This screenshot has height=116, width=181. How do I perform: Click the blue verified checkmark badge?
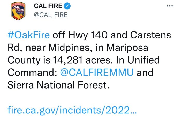[67, 6]
